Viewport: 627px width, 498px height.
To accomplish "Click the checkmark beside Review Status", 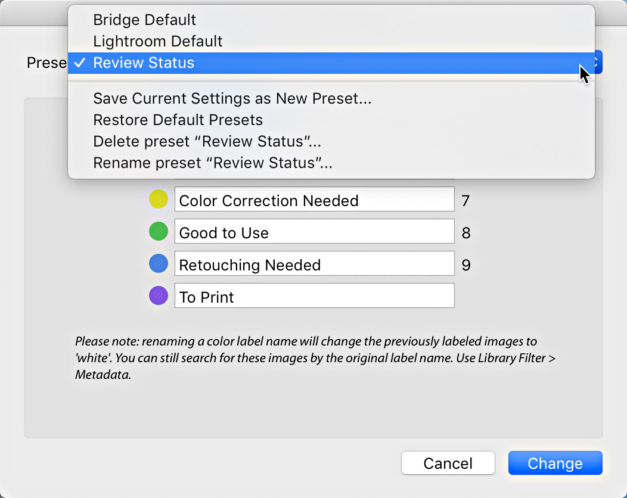I will pyautogui.click(x=80, y=63).
